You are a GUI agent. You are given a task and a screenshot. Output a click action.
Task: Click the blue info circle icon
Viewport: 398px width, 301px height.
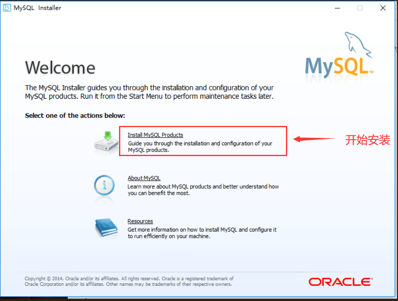104,185
